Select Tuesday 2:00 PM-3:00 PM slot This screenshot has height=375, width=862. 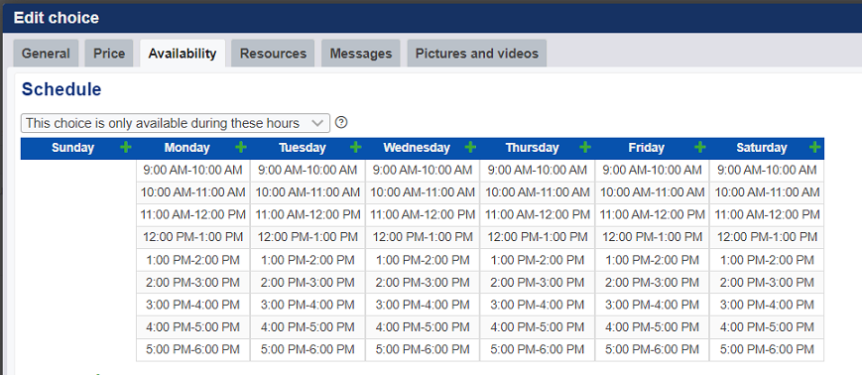point(308,283)
